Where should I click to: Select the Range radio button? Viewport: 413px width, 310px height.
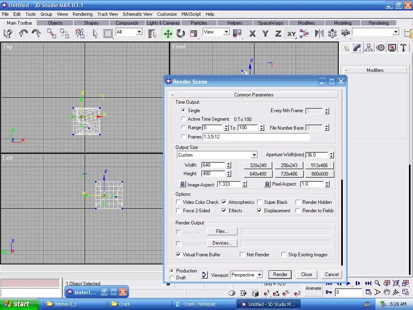click(x=184, y=127)
